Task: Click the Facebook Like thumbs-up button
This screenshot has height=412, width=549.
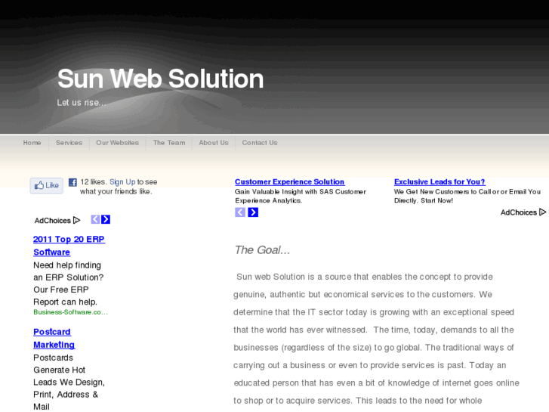Action: click(47, 185)
